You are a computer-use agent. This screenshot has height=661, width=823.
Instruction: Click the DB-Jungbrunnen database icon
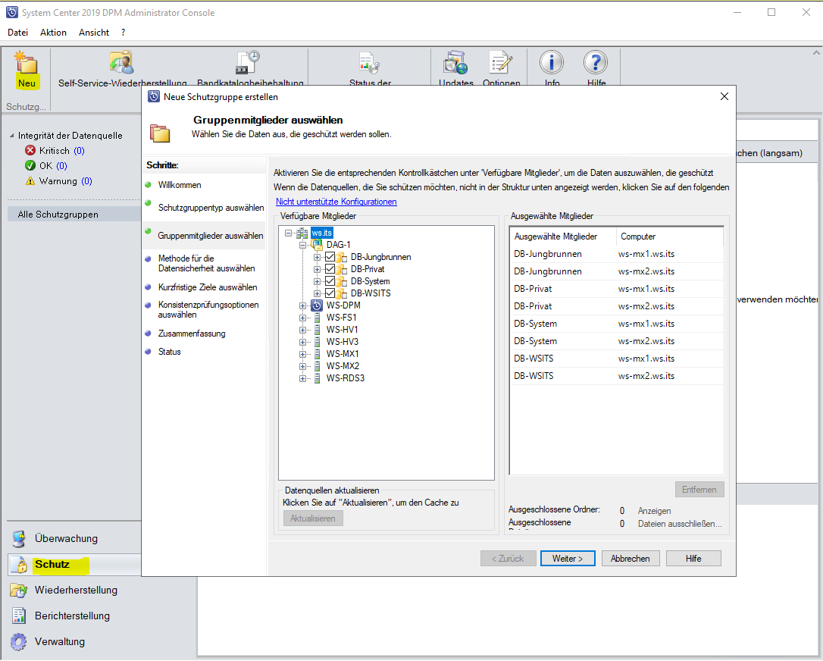[x=342, y=257]
